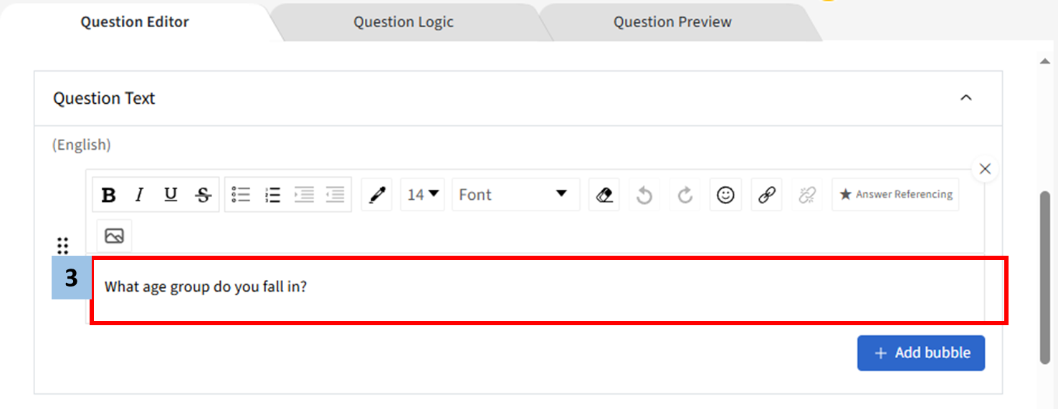Open the Question Preview tab
Viewport: 1058px width, 409px height.
click(x=672, y=22)
